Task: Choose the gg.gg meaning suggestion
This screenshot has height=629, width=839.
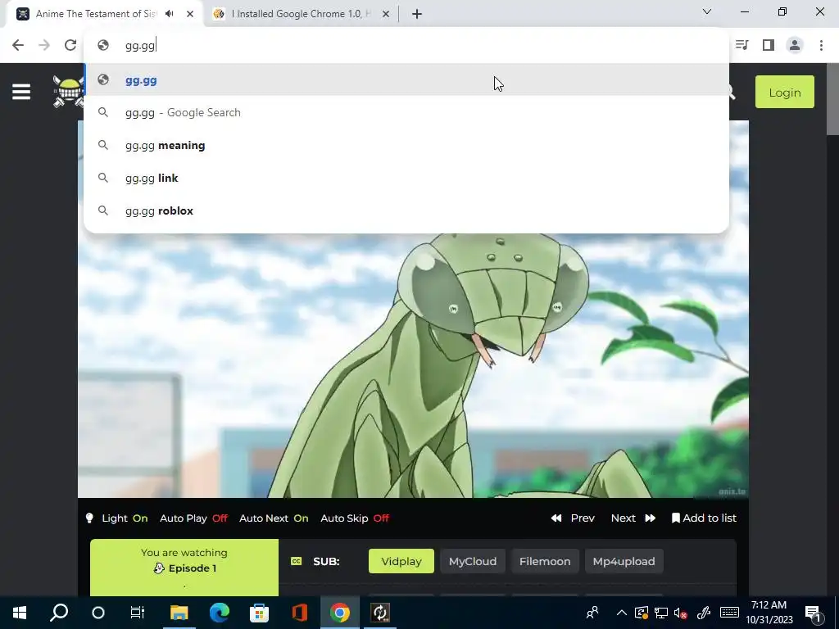Action: (406, 146)
